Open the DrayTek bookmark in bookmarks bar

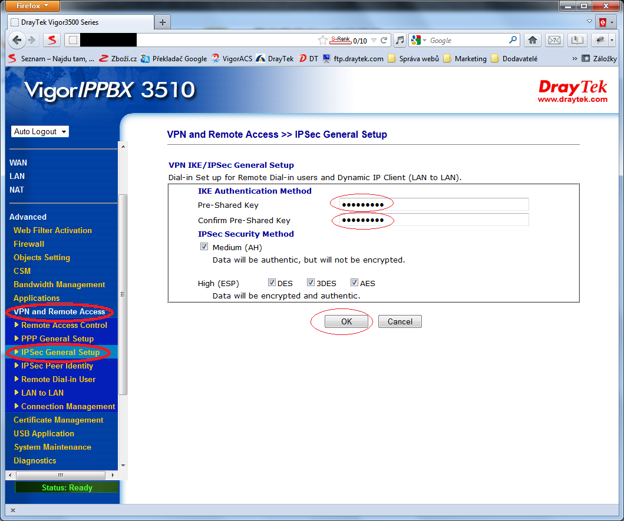pyautogui.click(x=275, y=58)
